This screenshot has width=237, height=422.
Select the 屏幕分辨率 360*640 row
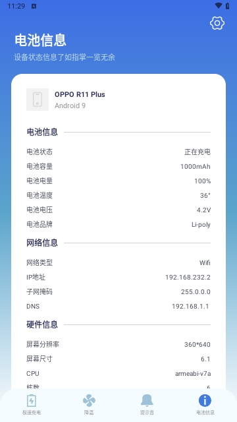coord(118,344)
